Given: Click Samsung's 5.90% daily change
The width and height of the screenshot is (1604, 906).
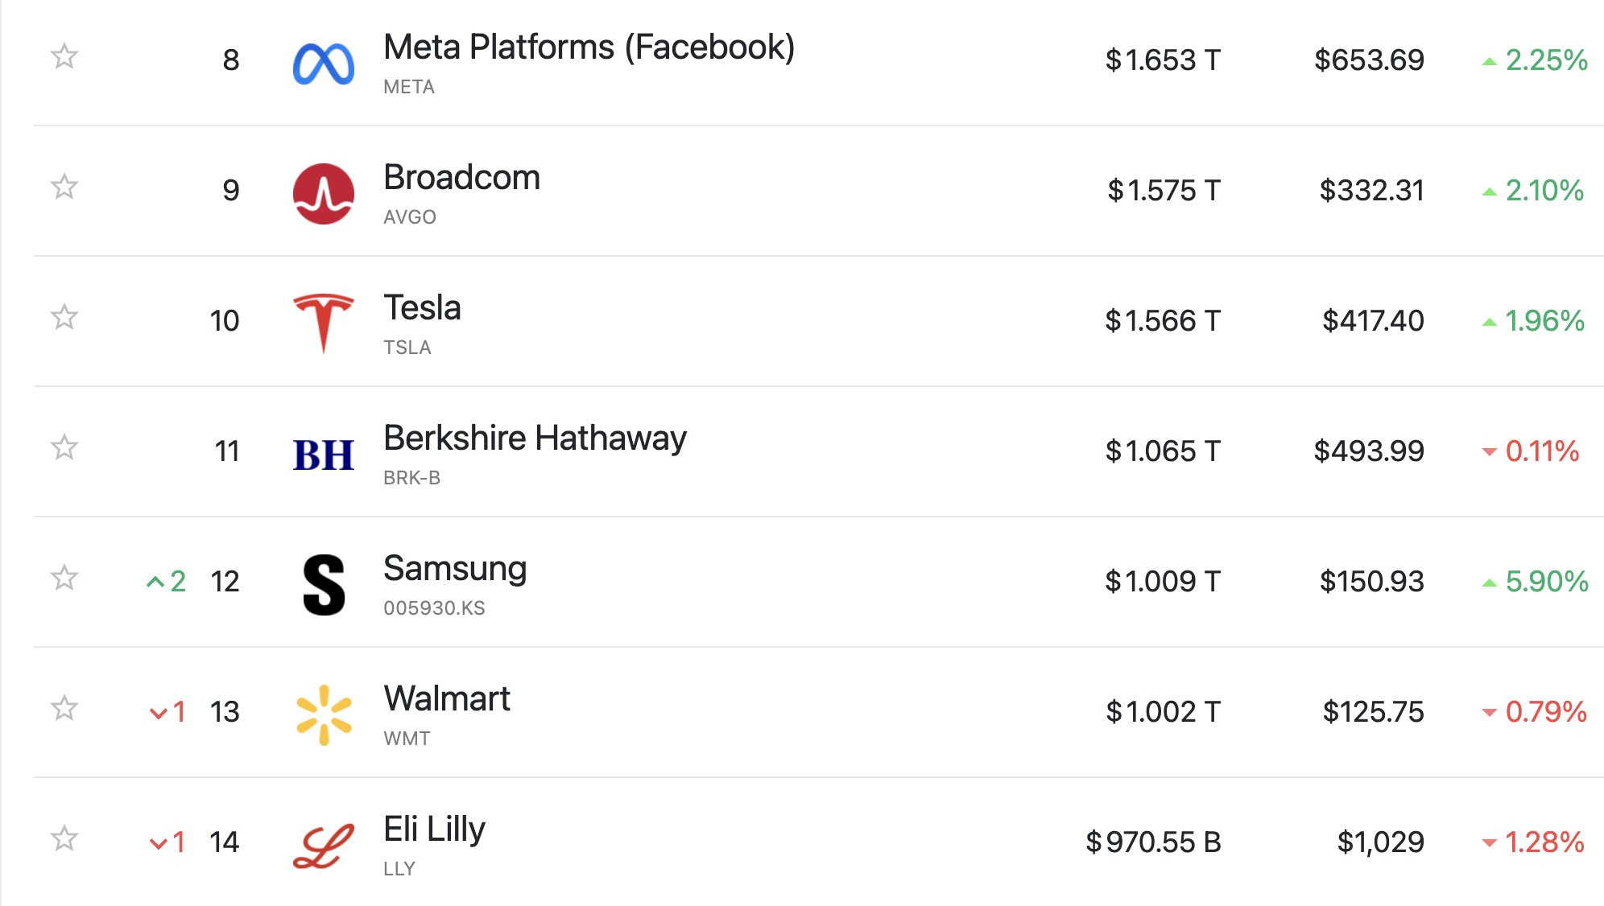Looking at the screenshot, I should click(x=1535, y=582).
